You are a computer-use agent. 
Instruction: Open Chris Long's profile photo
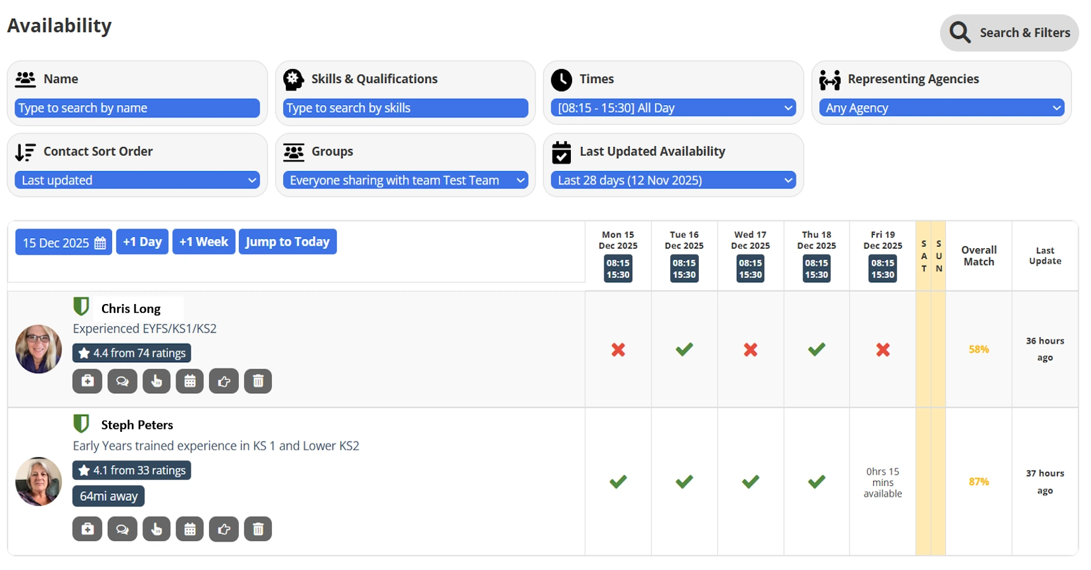click(x=39, y=349)
